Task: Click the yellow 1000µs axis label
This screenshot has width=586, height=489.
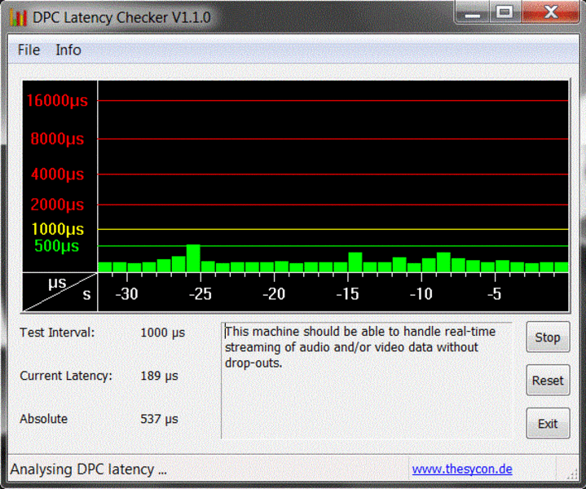Action: click(58, 229)
